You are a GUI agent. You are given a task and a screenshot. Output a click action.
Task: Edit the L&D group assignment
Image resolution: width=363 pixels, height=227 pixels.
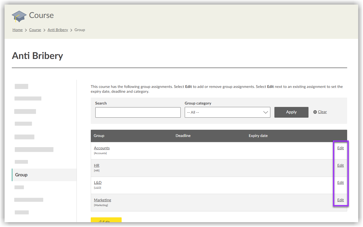click(340, 183)
